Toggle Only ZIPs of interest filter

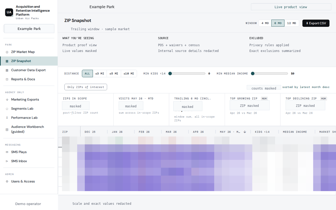point(86,87)
